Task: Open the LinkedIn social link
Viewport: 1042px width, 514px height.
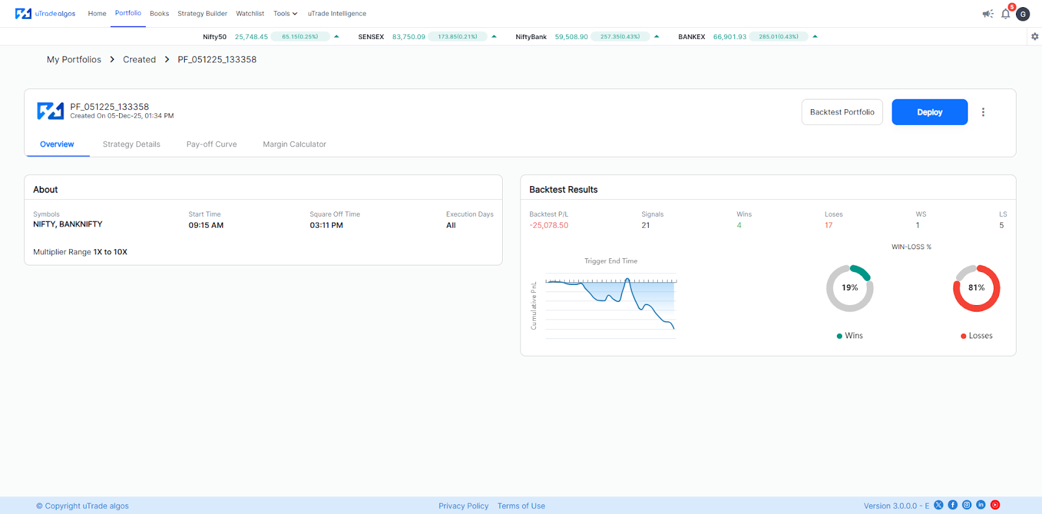Action: (981, 505)
